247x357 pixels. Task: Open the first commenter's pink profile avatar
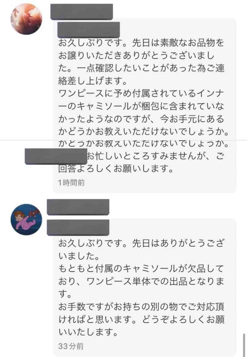click(27, 19)
